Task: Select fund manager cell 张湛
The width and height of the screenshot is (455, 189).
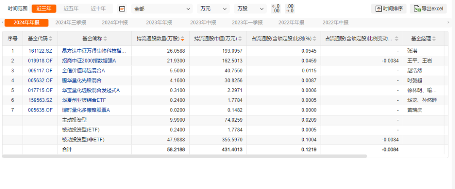Action: click(x=412, y=51)
